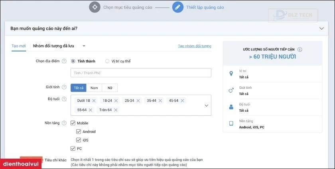Screen dimensions: 335x169
Task: Click the target icon for Chọn mục tiêu quảng cáo
Action: coord(95,7)
